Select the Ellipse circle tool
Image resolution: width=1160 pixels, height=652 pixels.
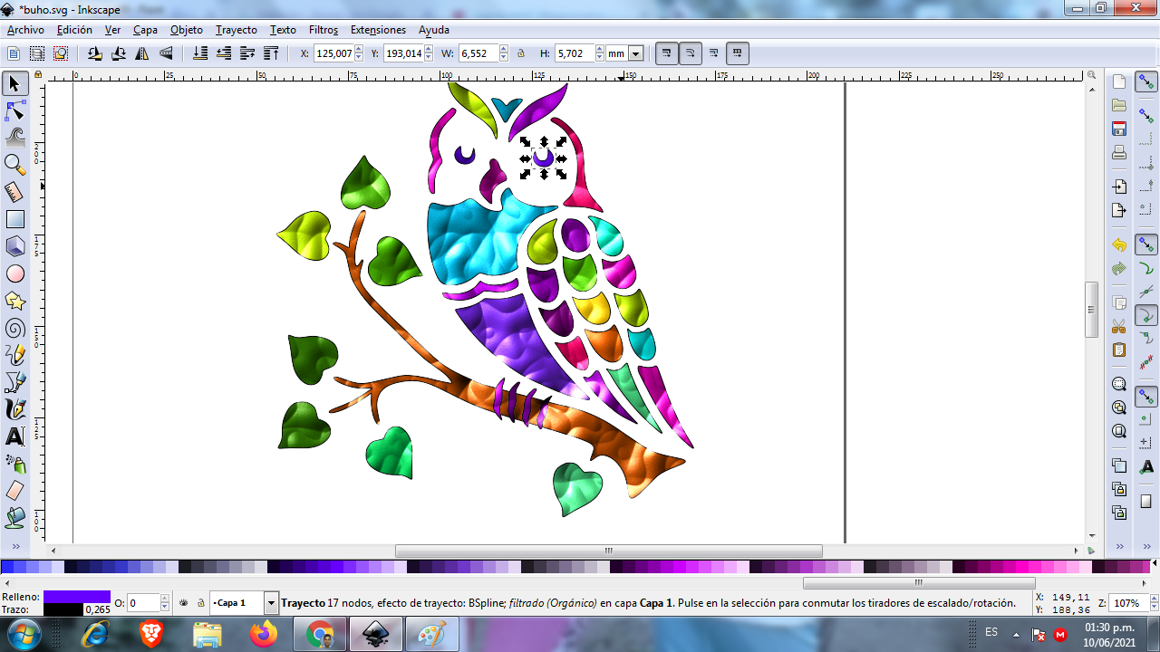click(14, 273)
